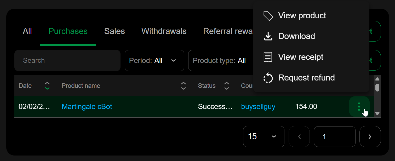
Task: Open the Martingale cBot product link
Action: click(x=87, y=107)
